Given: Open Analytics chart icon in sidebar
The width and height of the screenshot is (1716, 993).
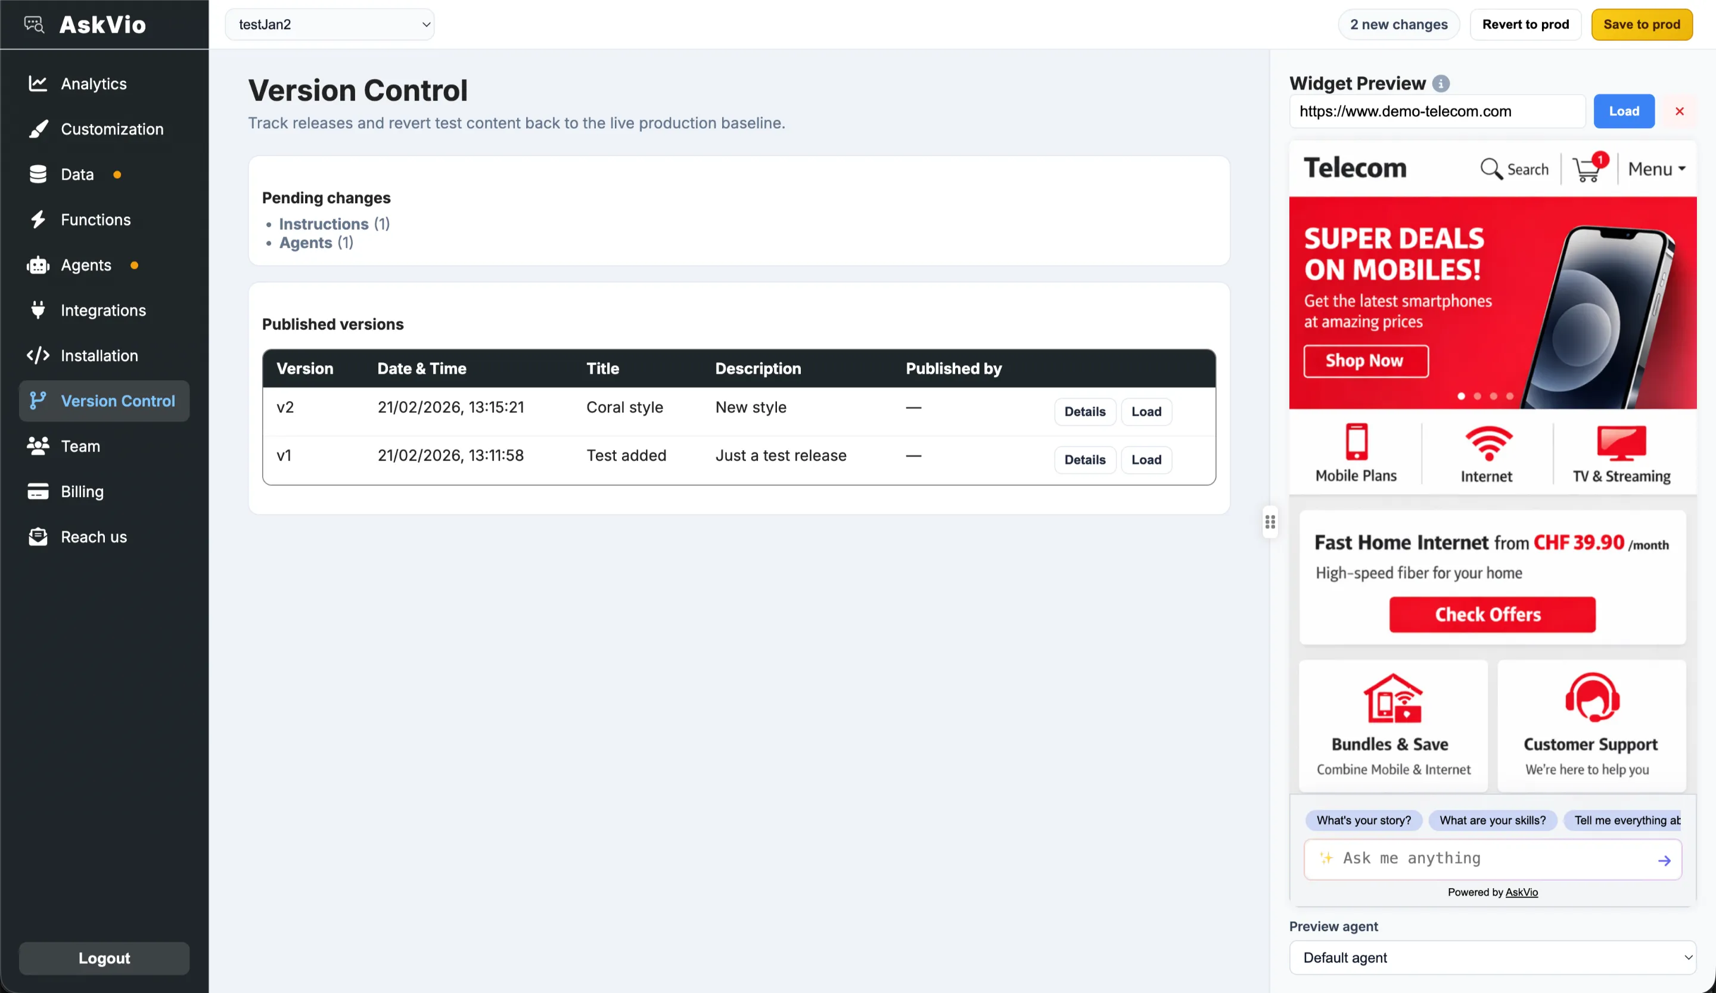Looking at the screenshot, I should coord(38,83).
